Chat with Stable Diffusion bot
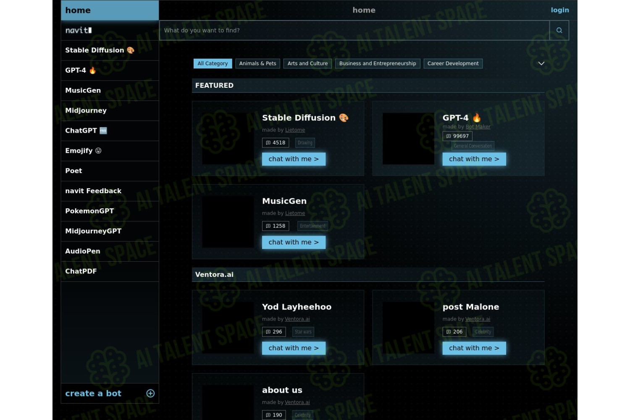Screen dimensions: 630x420 click(x=294, y=159)
